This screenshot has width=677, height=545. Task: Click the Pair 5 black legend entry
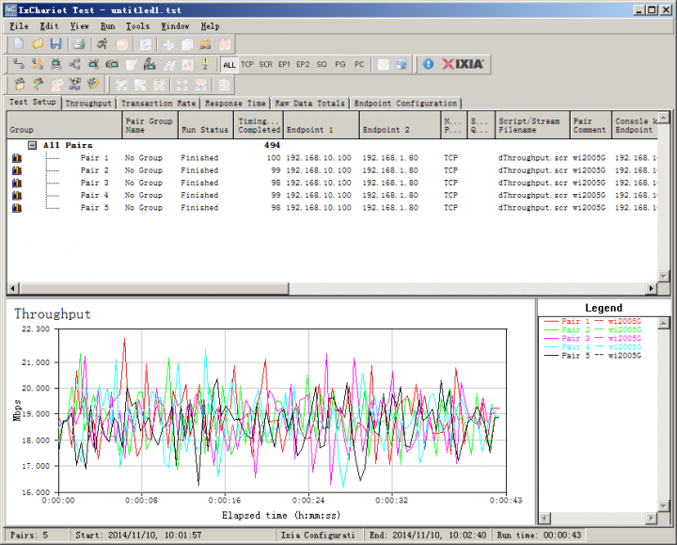[592, 356]
